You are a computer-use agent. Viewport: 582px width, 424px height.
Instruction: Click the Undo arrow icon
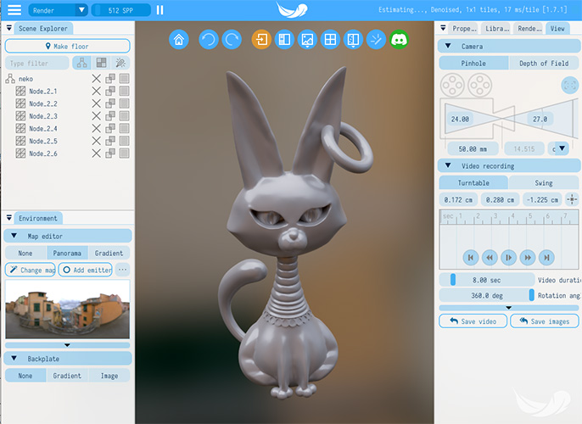[x=208, y=39]
